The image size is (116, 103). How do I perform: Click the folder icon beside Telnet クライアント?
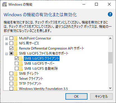pos(15,79)
